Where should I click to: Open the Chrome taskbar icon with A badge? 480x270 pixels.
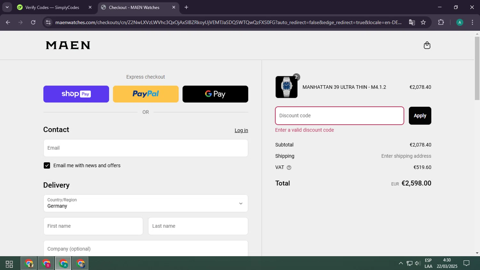[x=63, y=264]
